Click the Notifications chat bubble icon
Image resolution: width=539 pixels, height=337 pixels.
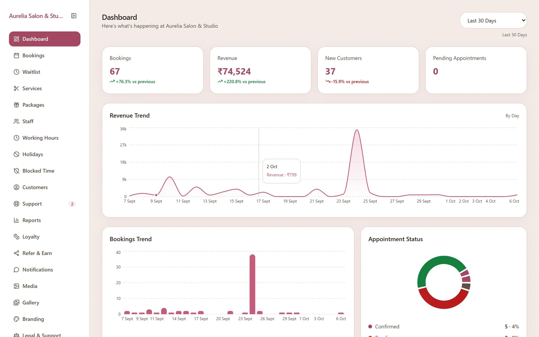[17, 270]
